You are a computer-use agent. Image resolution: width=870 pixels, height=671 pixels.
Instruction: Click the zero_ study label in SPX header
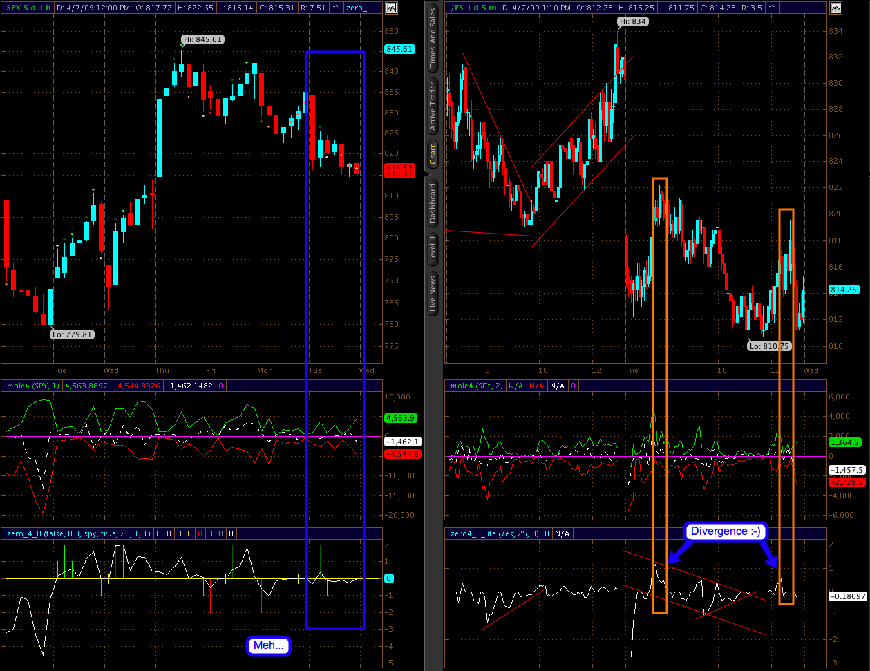[362, 8]
